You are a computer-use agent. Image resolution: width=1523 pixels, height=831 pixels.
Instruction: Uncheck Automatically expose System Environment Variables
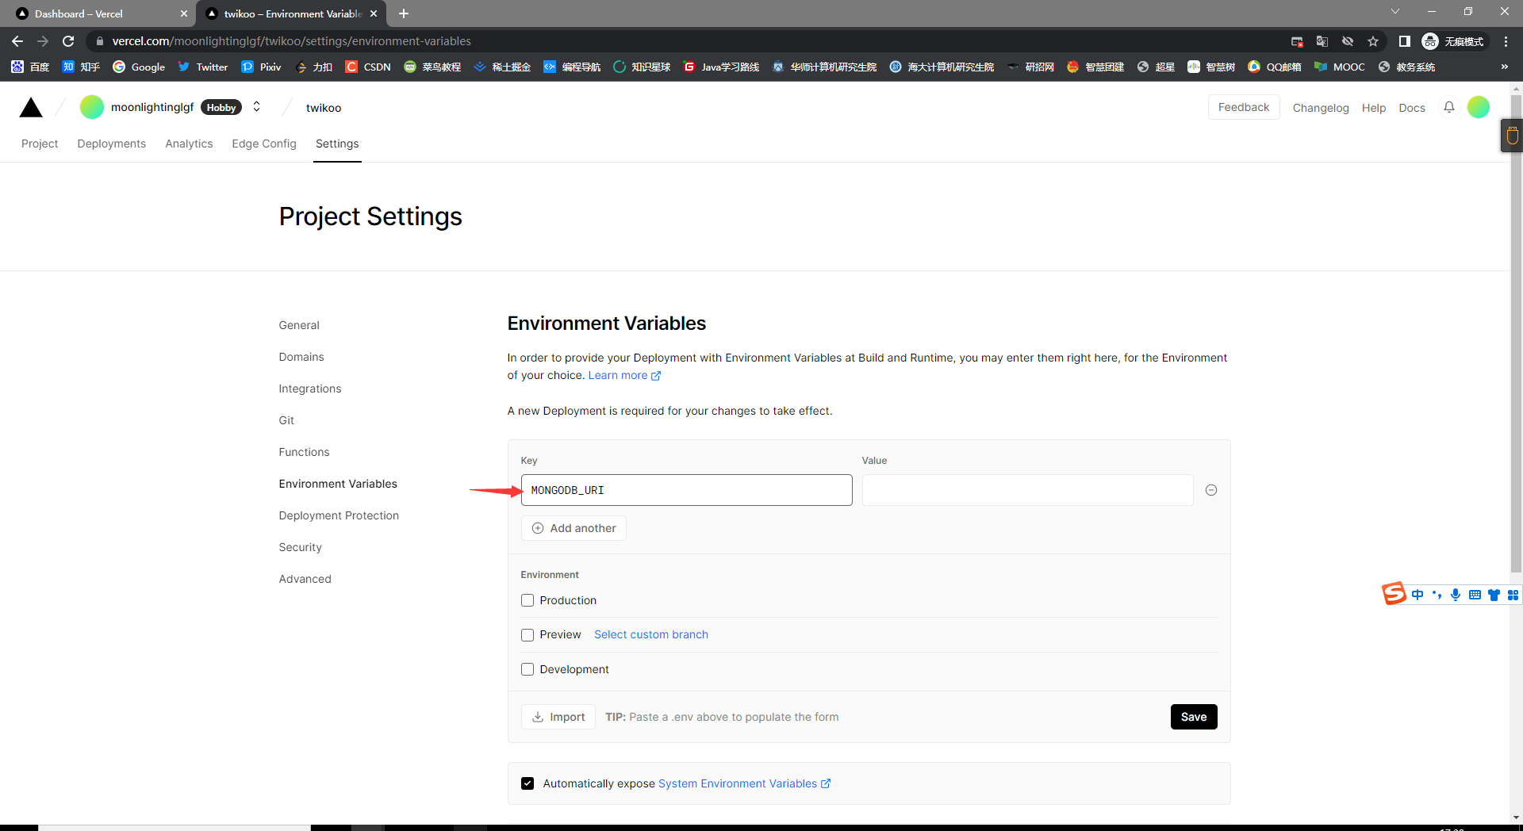(527, 783)
